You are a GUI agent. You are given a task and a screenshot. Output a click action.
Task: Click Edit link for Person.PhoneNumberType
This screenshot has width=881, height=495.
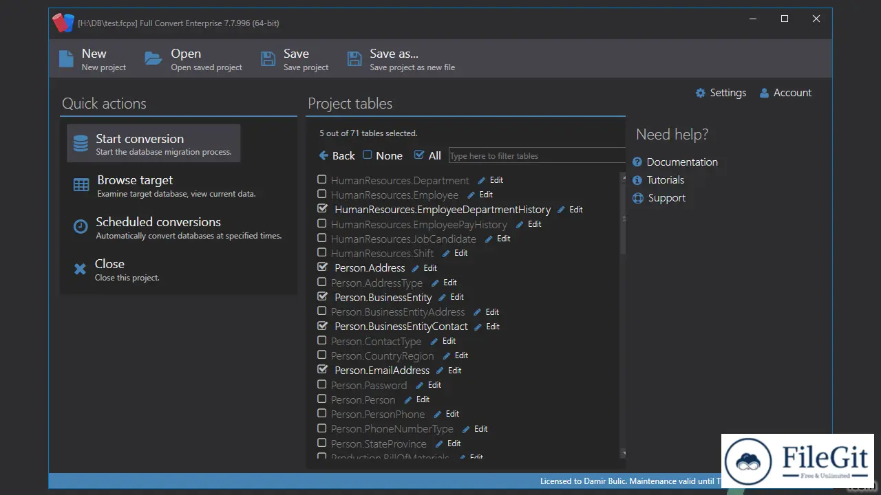point(481,429)
